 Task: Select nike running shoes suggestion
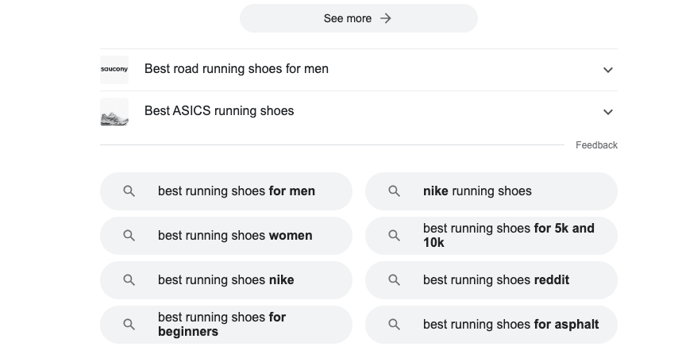pyautogui.click(x=491, y=191)
